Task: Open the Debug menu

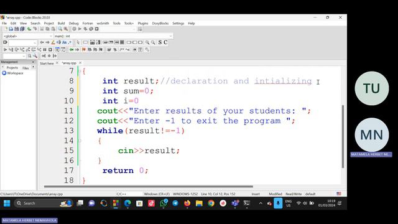Action: pos(73,24)
